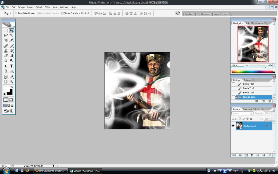Viewport: 278px width, 174px height.
Task: Select the Horizontal Type tool
Action: pos(11,66)
